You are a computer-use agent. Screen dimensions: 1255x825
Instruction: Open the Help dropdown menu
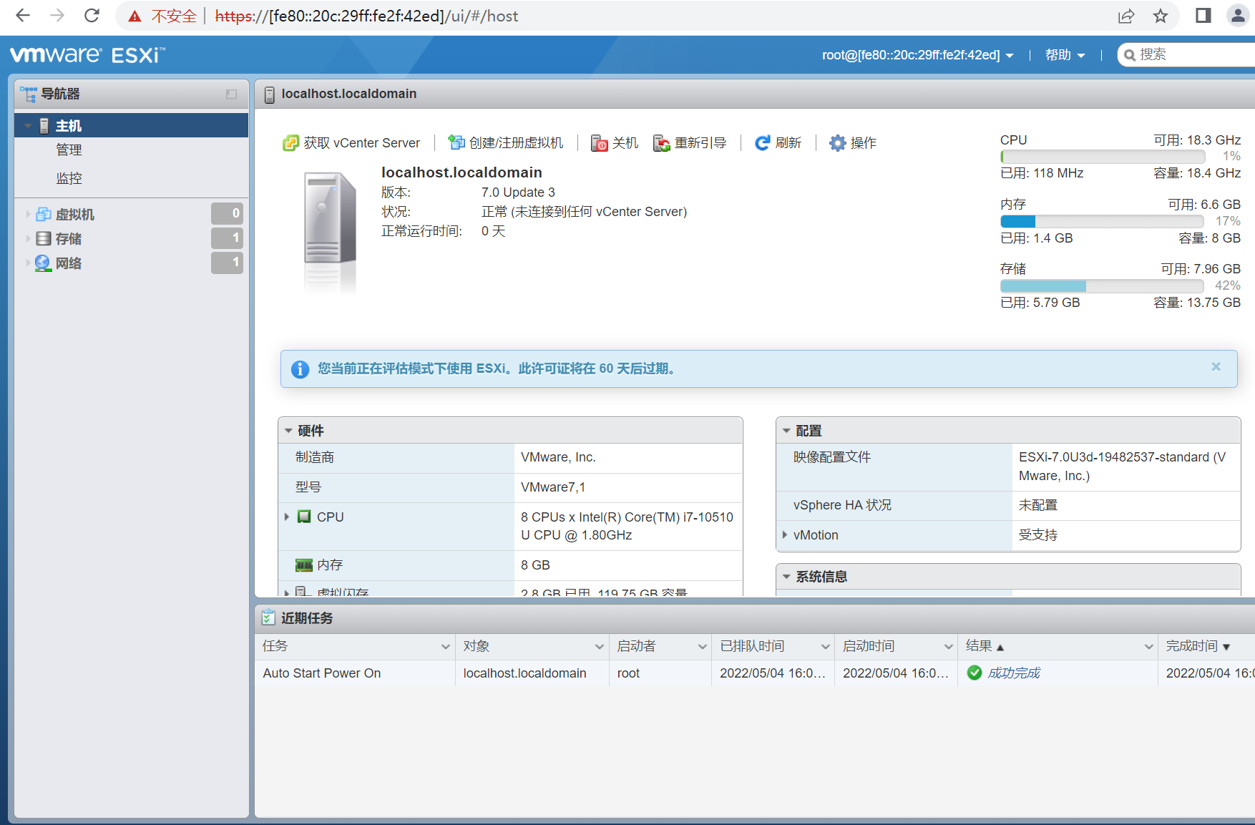coord(1065,55)
